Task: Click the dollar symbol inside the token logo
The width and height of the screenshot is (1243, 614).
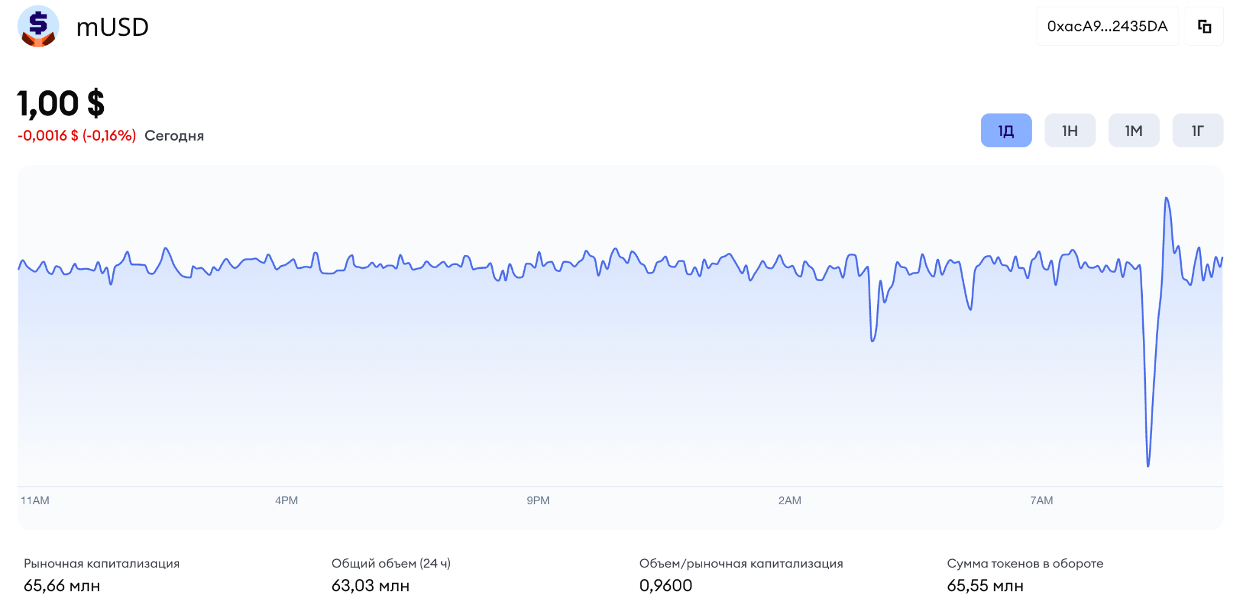Action: [x=38, y=23]
